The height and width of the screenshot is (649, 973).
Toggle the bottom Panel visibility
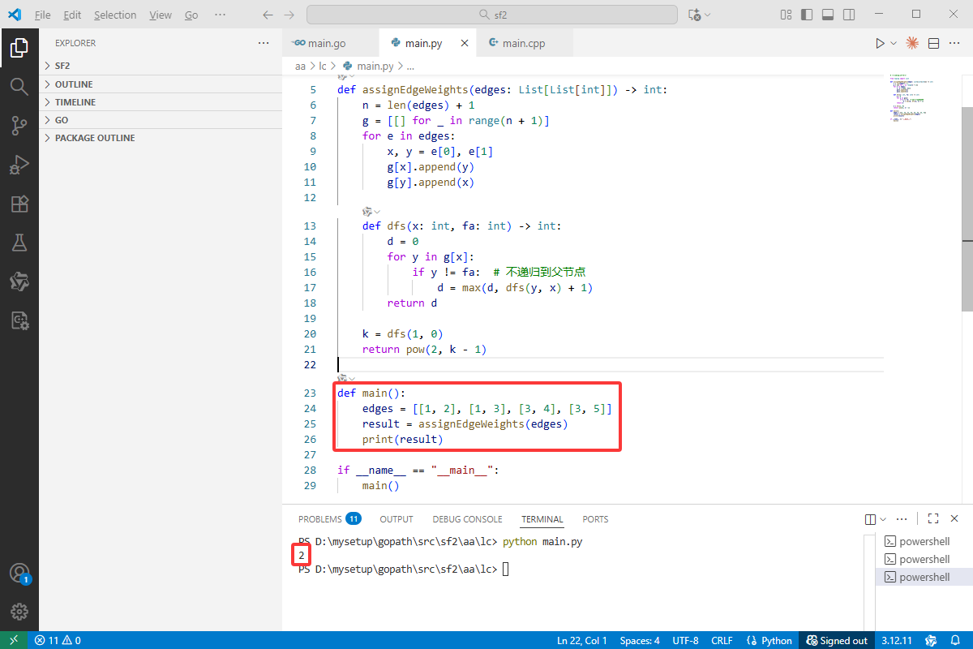(828, 15)
